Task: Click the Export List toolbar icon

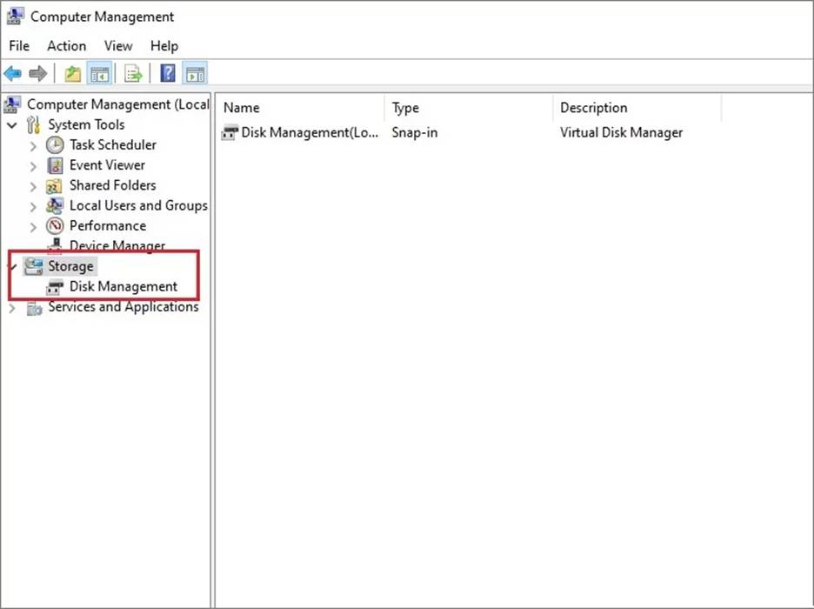Action: pos(133,74)
